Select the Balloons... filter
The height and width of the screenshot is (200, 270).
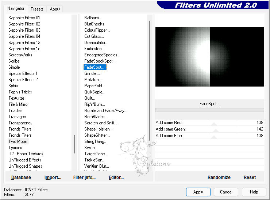point(93,18)
